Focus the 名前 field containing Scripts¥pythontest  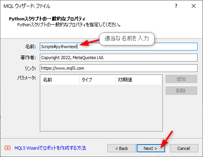[119, 47]
